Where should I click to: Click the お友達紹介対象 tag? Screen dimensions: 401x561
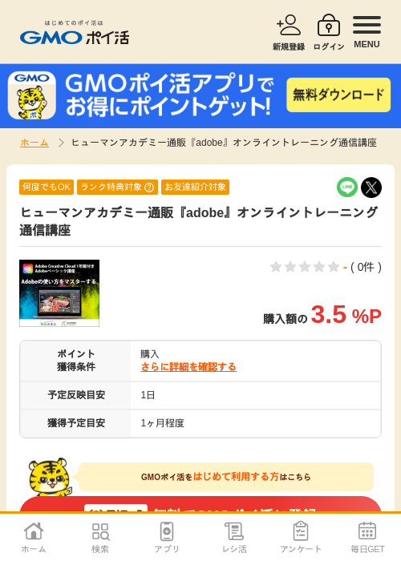[x=195, y=187]
